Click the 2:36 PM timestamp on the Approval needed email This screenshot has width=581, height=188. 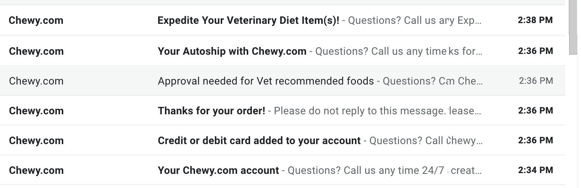536,81
